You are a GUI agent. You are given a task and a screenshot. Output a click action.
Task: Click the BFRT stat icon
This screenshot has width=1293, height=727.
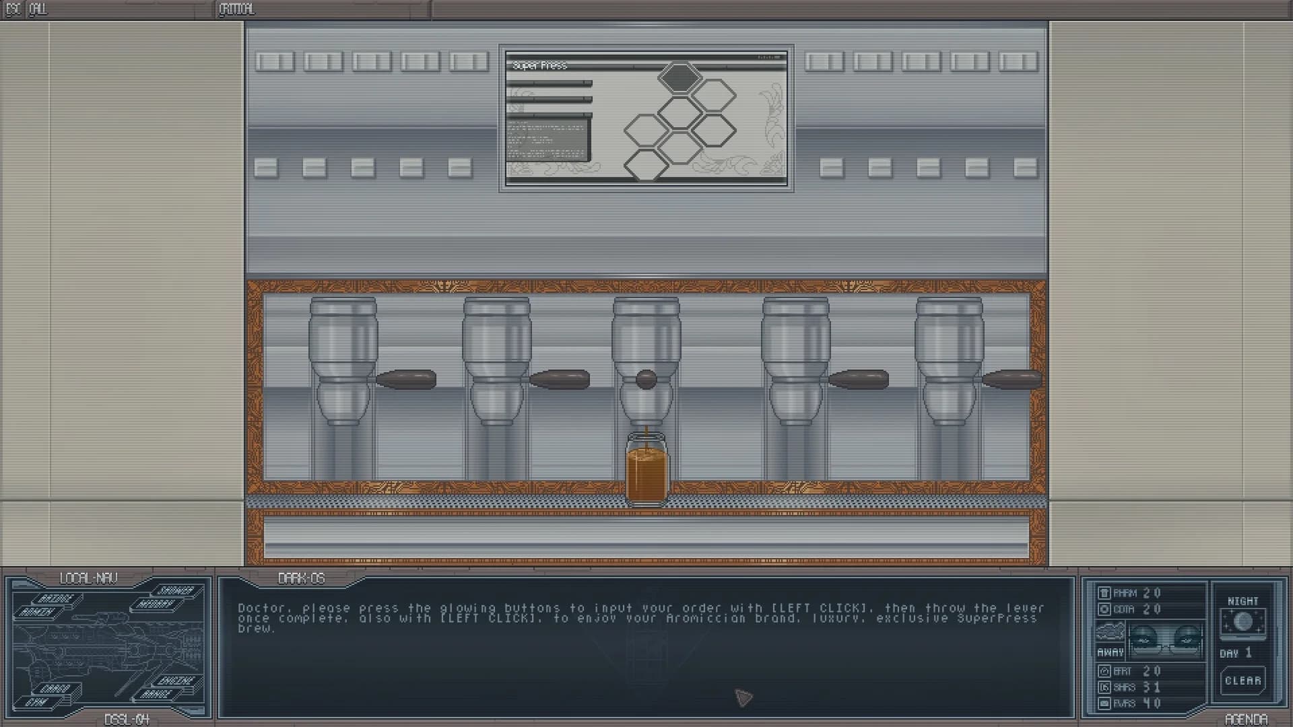[x=1104, y=671]
